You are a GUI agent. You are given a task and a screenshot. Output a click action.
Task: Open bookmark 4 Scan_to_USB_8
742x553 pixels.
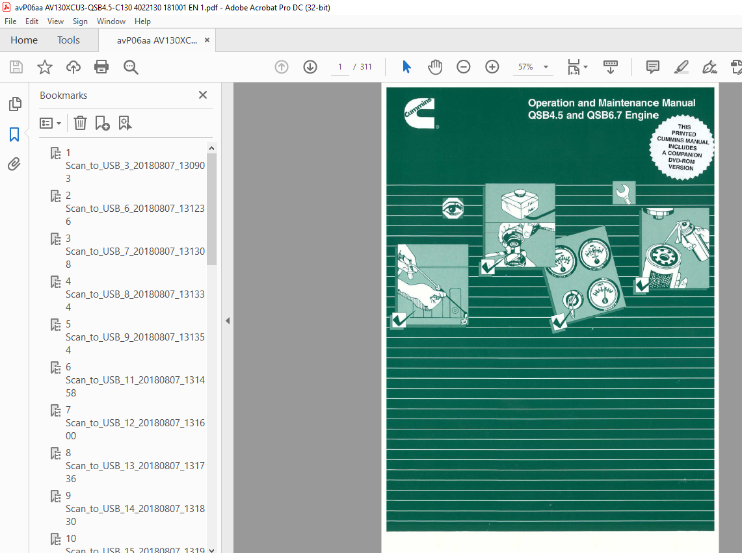point(135,294)
